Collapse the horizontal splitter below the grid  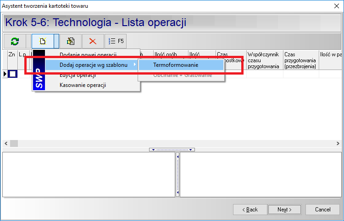[172, 150]
